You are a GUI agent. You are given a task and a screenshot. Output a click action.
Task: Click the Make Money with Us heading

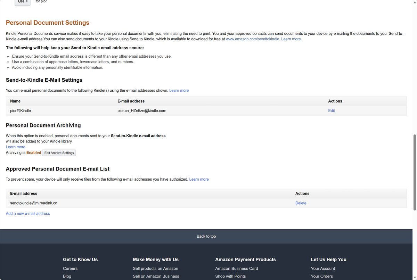click(156, 260)
